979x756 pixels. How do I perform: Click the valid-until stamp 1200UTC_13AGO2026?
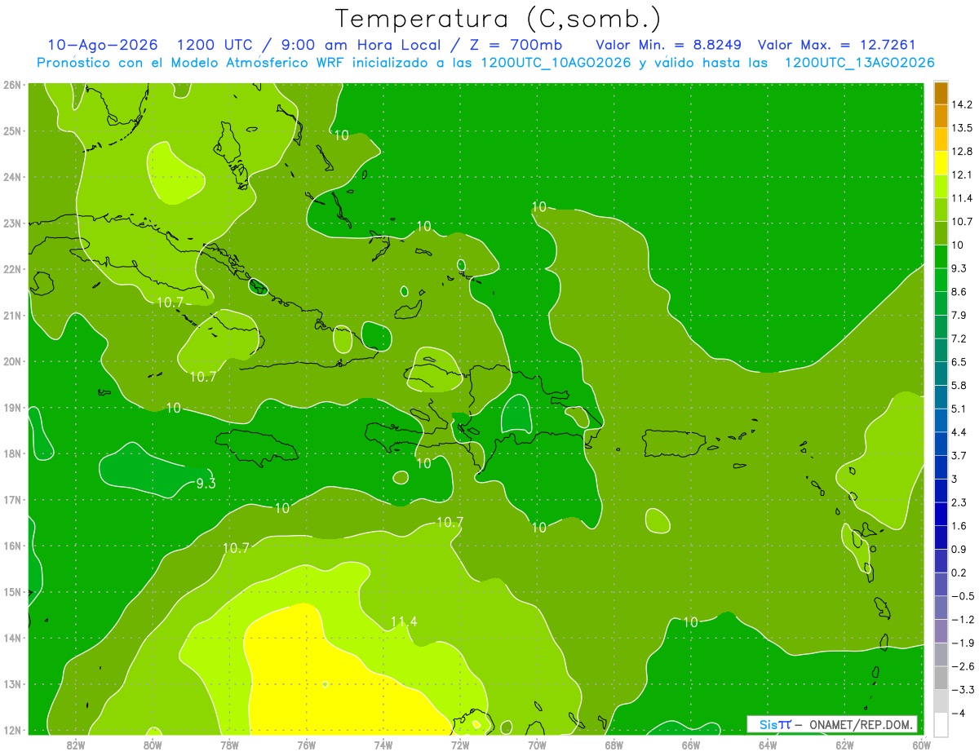tap(859, 63)
